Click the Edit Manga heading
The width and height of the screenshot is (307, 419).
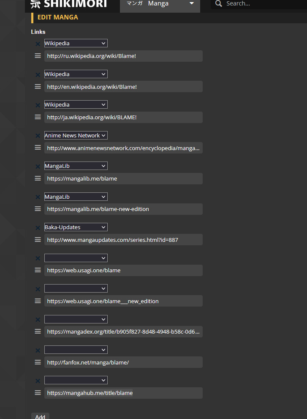click(58, 17)
